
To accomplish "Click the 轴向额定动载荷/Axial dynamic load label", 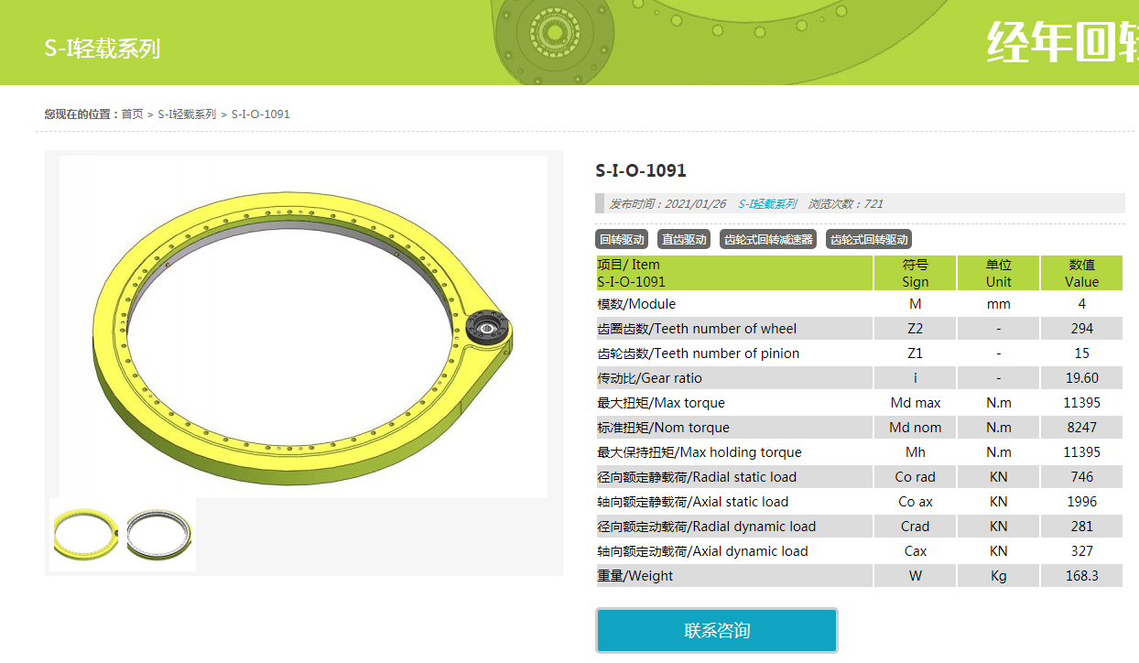I will tap(703, 551).
